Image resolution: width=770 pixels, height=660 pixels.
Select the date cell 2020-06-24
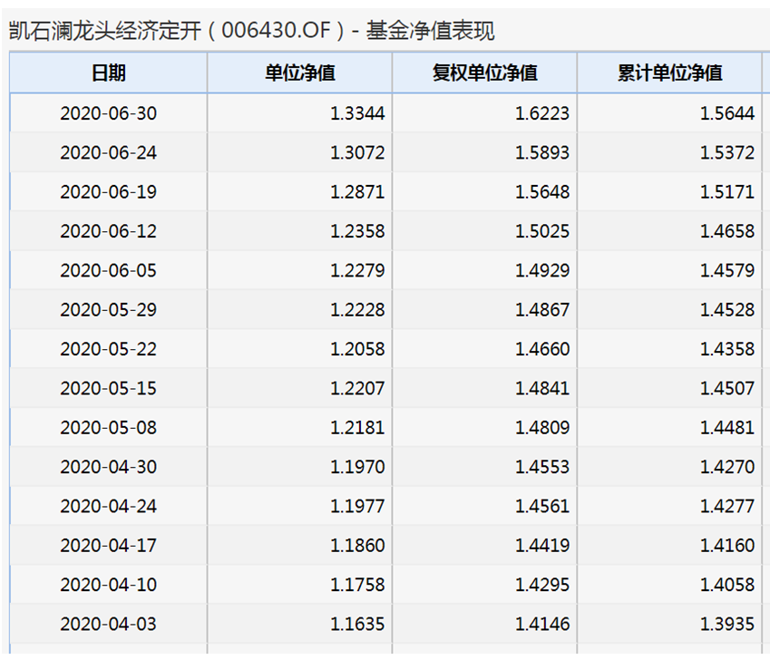click(109, 152)
